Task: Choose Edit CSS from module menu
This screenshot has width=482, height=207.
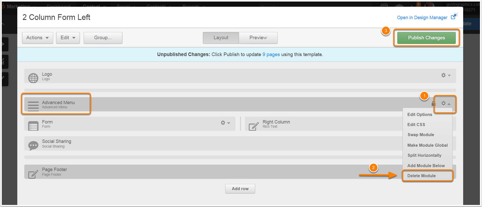Action: click(x=416, y=125)
